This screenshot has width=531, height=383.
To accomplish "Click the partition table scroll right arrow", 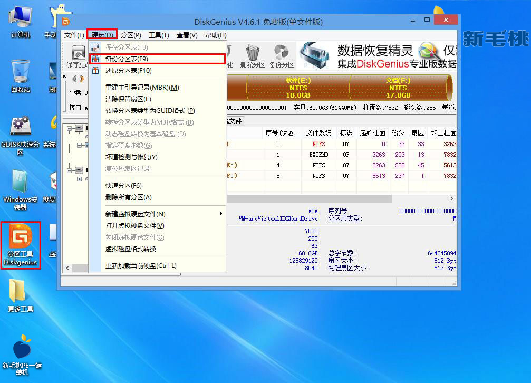I will click(452, 198).
